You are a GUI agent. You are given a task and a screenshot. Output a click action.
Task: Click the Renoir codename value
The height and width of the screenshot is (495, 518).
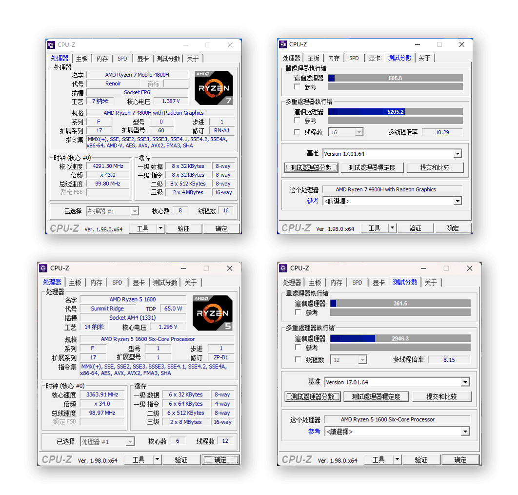point(113,83)
